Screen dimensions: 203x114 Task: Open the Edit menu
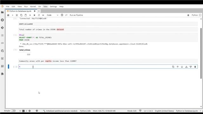pos(13,6)
